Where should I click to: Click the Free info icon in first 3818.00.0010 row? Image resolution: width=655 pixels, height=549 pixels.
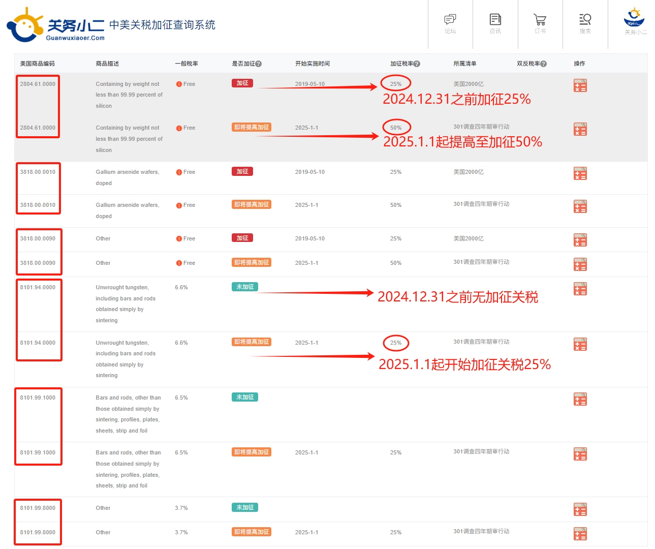click(x=179, y=172)
